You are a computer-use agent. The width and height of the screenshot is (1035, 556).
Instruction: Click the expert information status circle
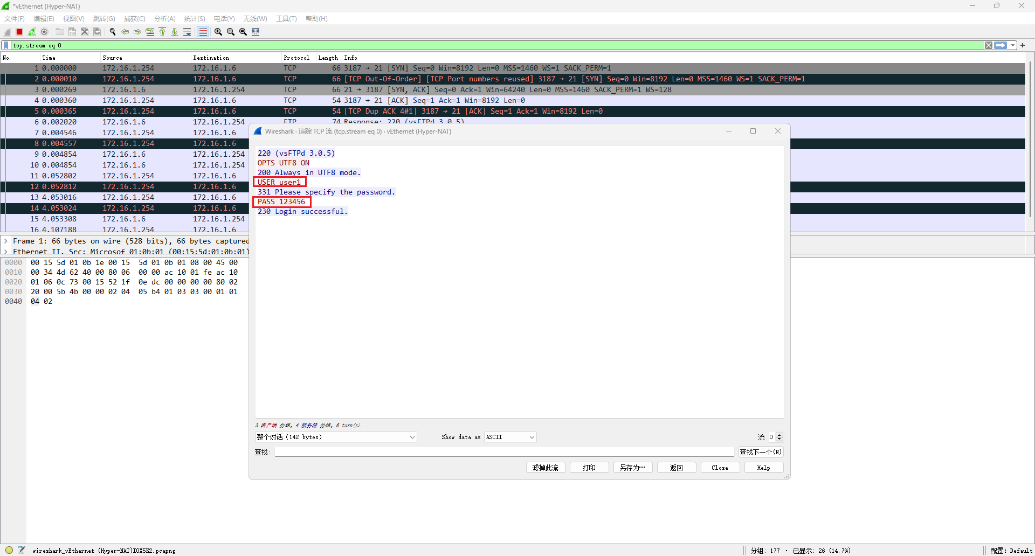pos(9,550)
